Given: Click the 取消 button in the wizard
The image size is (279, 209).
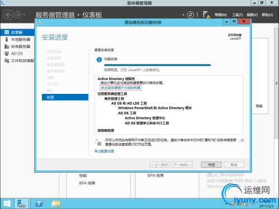Looking at the screenshot, I should click(x=234, y=165).
